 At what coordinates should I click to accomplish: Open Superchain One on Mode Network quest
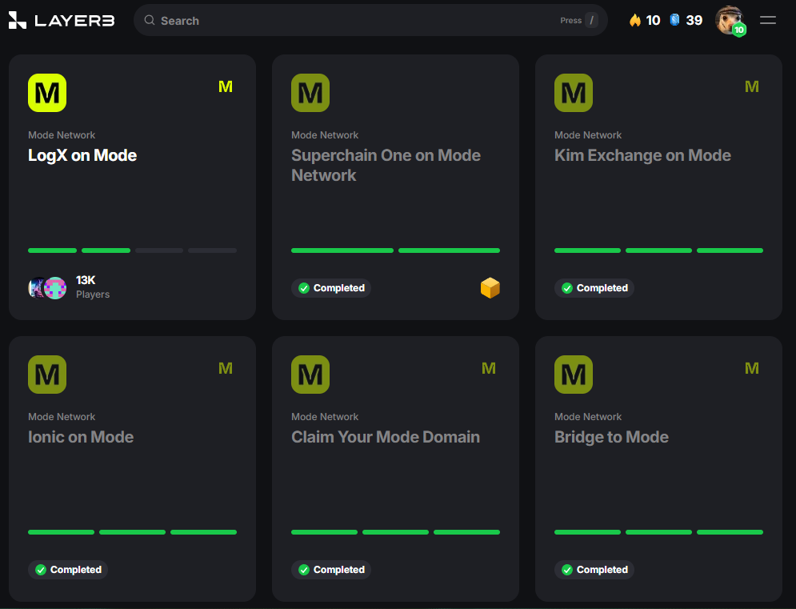tap(386, 165)
